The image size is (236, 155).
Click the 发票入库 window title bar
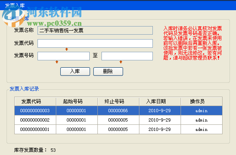[118, 5]
